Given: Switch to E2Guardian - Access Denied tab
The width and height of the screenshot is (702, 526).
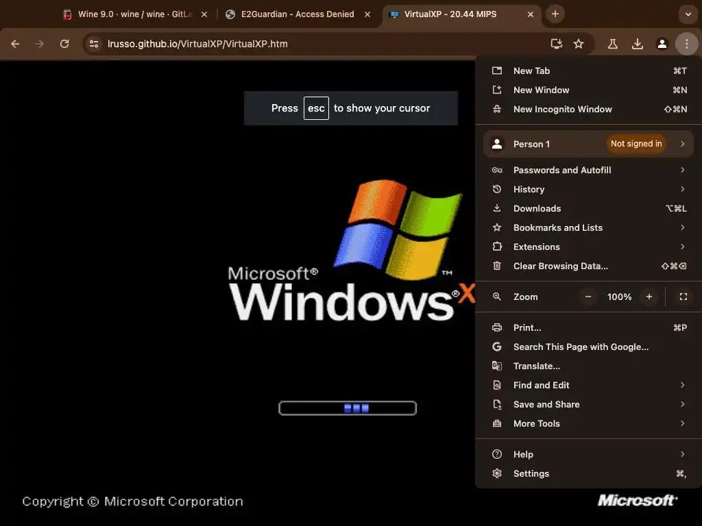Looking at the screenshot, I should pyautogui.click(x=298, y=14).
